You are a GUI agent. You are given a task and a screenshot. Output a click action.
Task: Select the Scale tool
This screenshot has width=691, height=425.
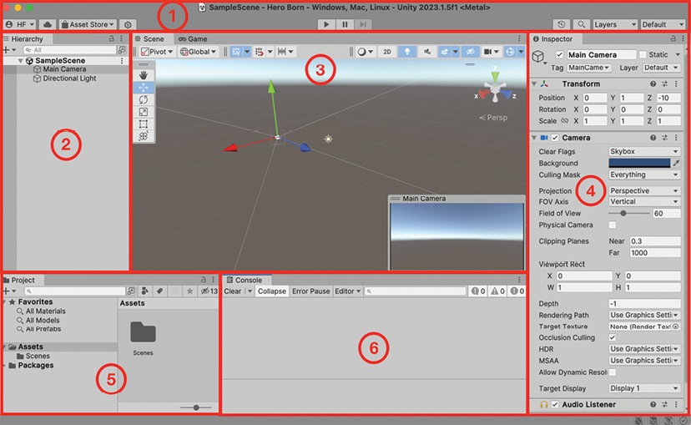coord(144,112)
